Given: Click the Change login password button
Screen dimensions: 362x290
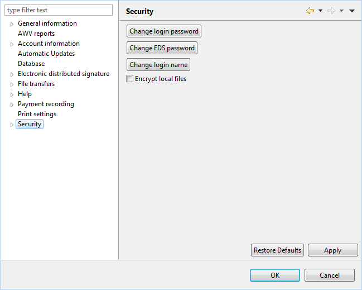Looking at the screenshot, I should click(x=164, y=31).
